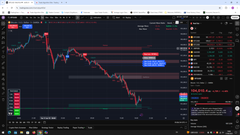Viewport: 240px width, 135px height.
Task: Open indicator templates grid icon
Action: (108, 18)
